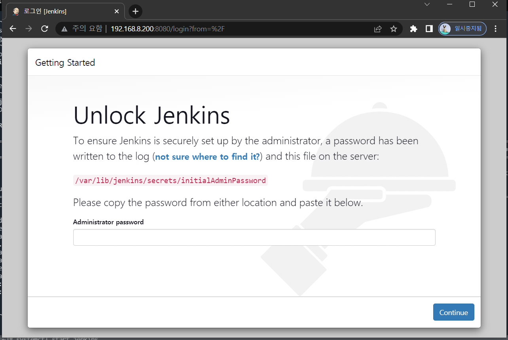
Task: Open a new tab with plus button
Action: coord(135,11)
